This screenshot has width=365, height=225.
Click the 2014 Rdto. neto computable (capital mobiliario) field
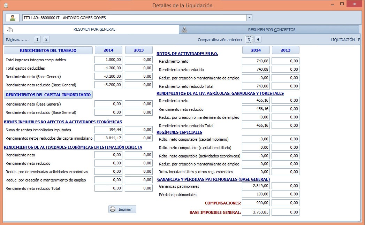[256, 139]
